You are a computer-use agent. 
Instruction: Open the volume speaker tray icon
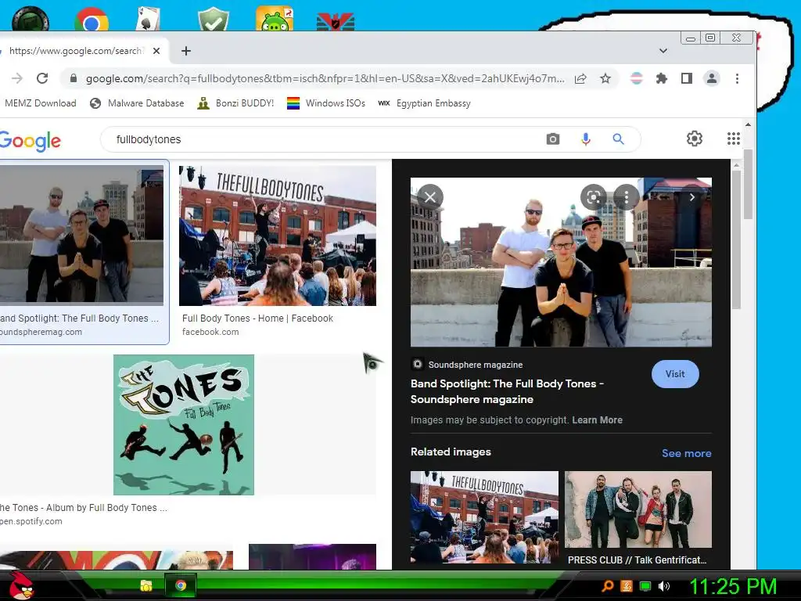pos(663,586)
